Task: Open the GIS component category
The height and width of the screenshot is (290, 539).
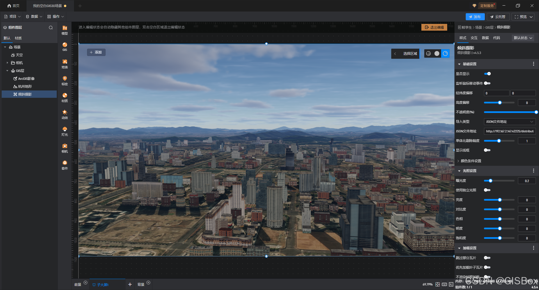Action: coord(65,47)
